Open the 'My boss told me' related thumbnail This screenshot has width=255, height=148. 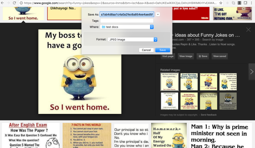coord(169,82)
